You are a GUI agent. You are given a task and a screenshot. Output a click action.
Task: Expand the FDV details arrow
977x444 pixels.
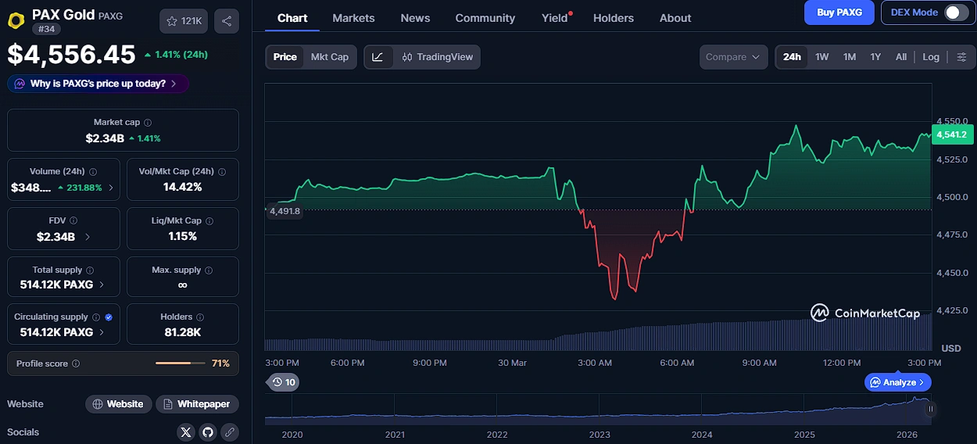point(87,237)
